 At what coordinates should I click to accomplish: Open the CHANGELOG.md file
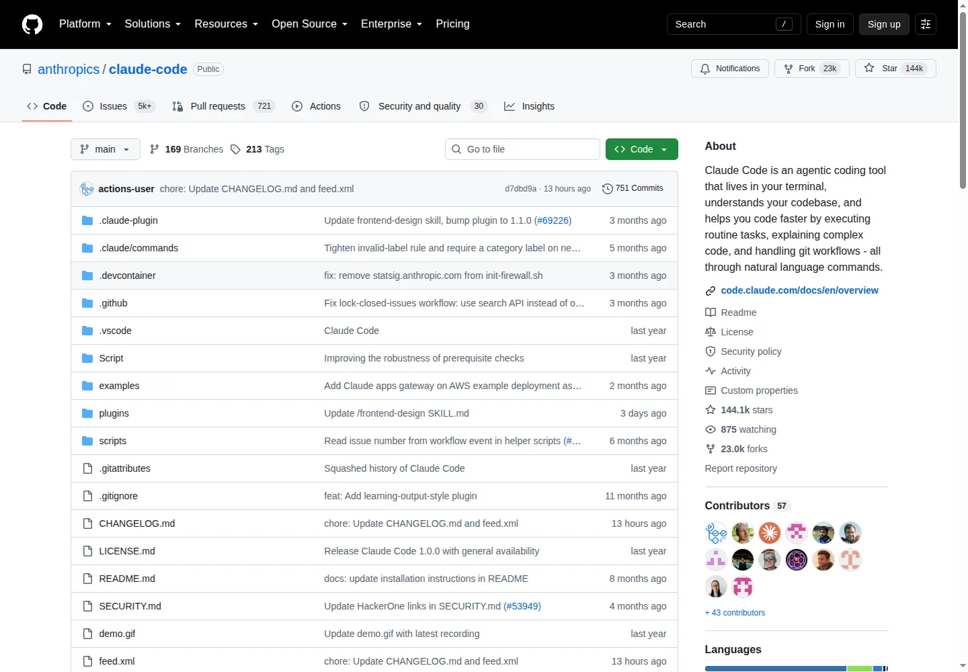(137, 523)
